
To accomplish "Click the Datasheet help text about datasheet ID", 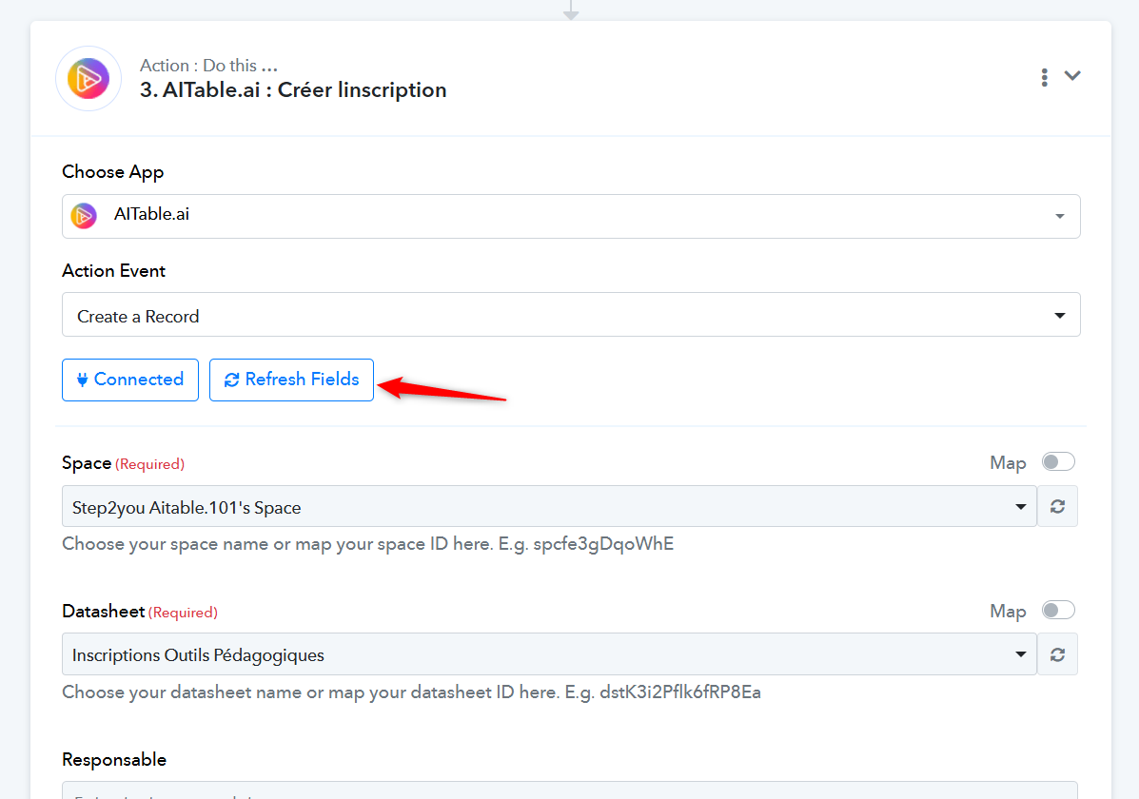I will click(x=412, y=692).
